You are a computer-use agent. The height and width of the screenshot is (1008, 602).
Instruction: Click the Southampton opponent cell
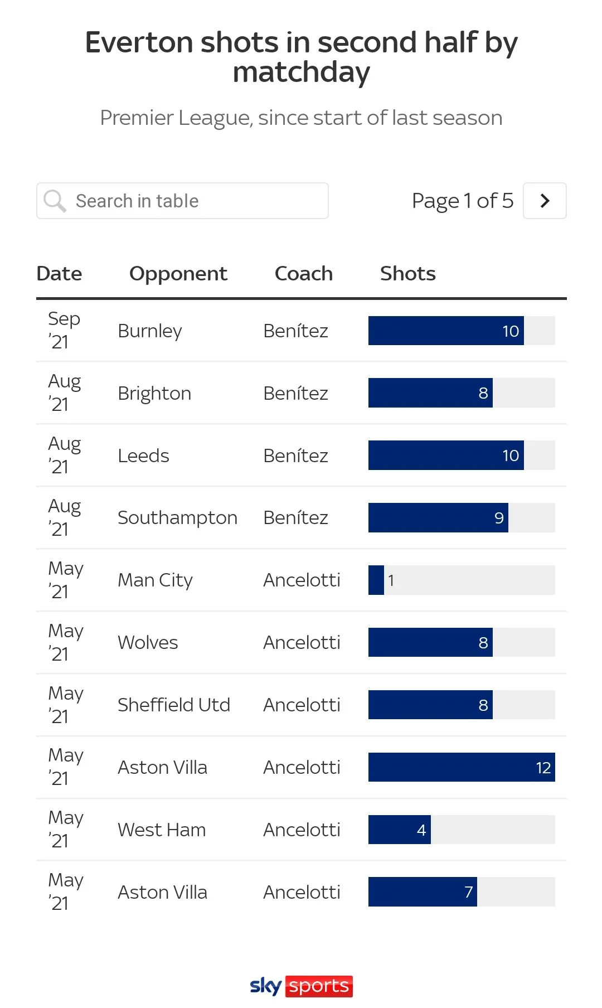pos(177,517)
